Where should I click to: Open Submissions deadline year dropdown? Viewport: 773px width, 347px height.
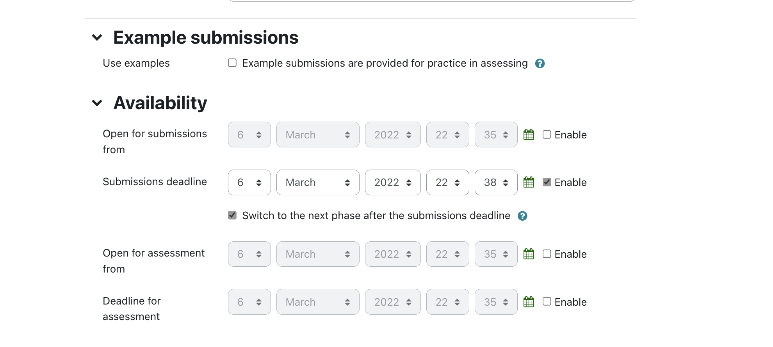tap(393, 182)
